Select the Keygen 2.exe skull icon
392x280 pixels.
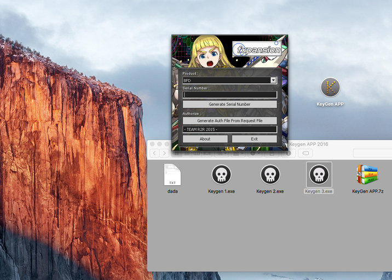click(x=270, y=174)
